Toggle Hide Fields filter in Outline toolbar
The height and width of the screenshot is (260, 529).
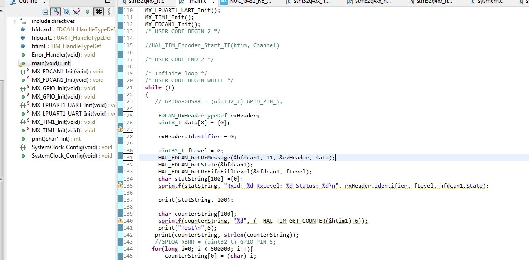[x=66, y=12]
